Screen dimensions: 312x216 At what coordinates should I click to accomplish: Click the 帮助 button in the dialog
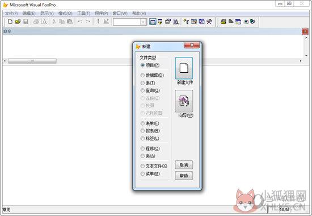pyautogui.click(x=184, y=176)
